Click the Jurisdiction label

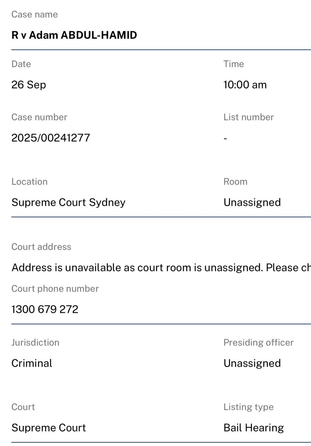tap(35, 342)
